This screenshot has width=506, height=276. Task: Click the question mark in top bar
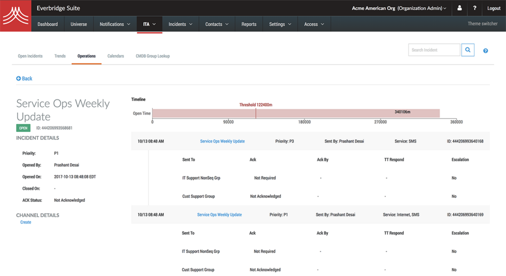pyautogui.click(x=474, y=8)
